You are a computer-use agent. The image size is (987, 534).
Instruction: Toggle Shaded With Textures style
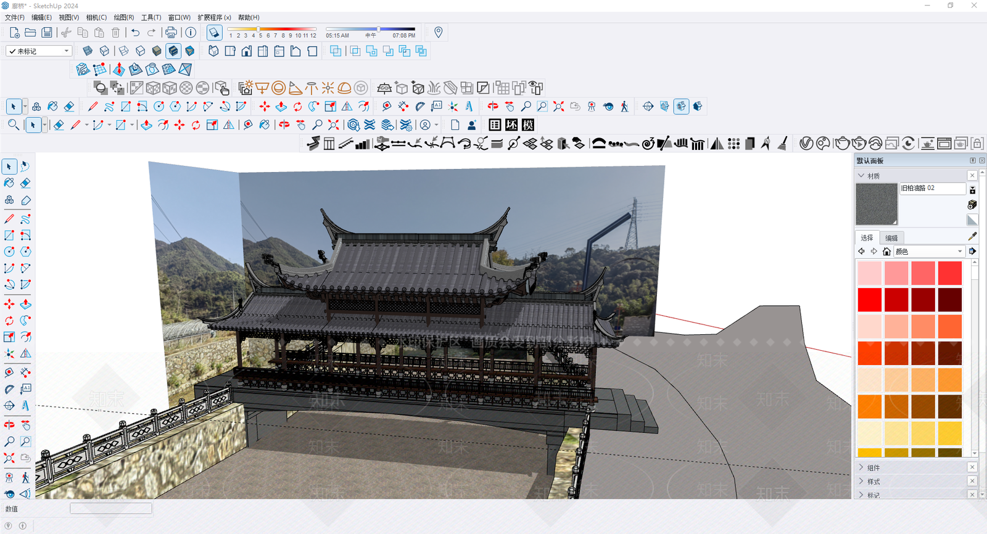(173, 51)
